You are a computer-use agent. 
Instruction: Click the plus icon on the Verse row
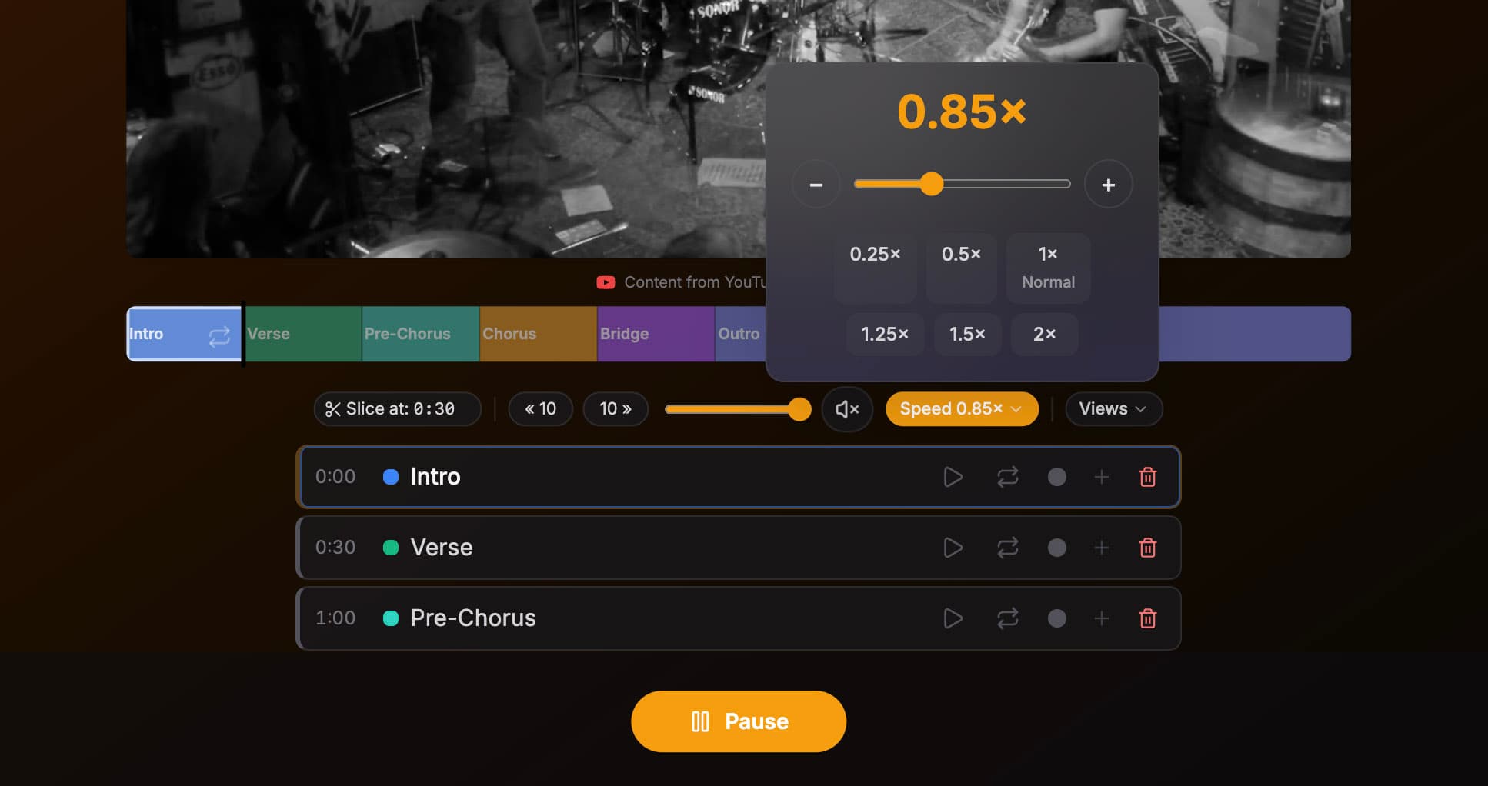pyautogui.click(x=1102, y=548)
